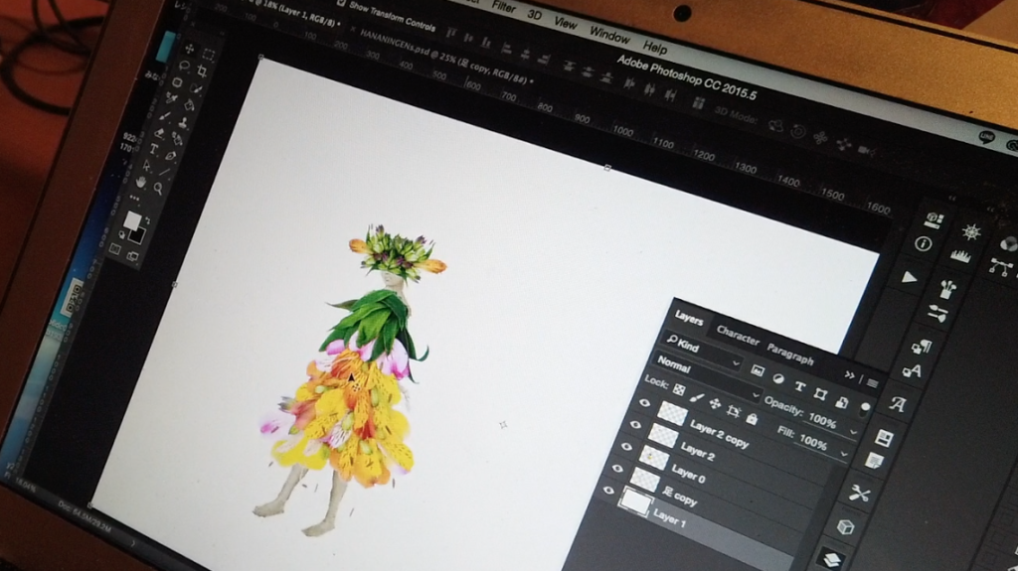The height and width of the screenshot is (571, 1018).
Task: Hide the Layer 1 layer
Action: [x=608, y=491]
